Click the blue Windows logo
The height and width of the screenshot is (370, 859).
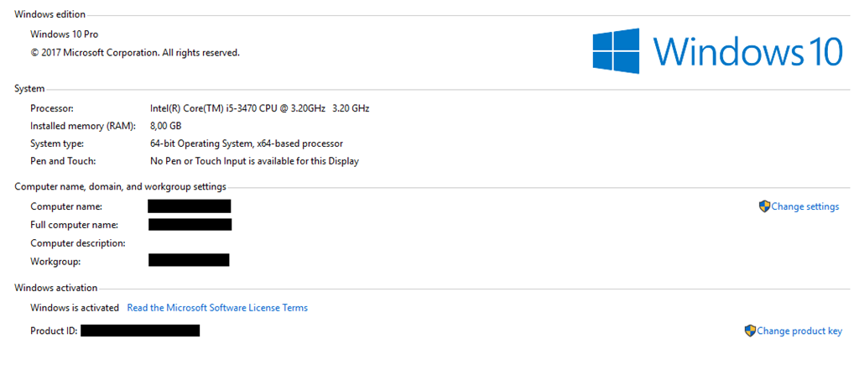tap(617, 51)
